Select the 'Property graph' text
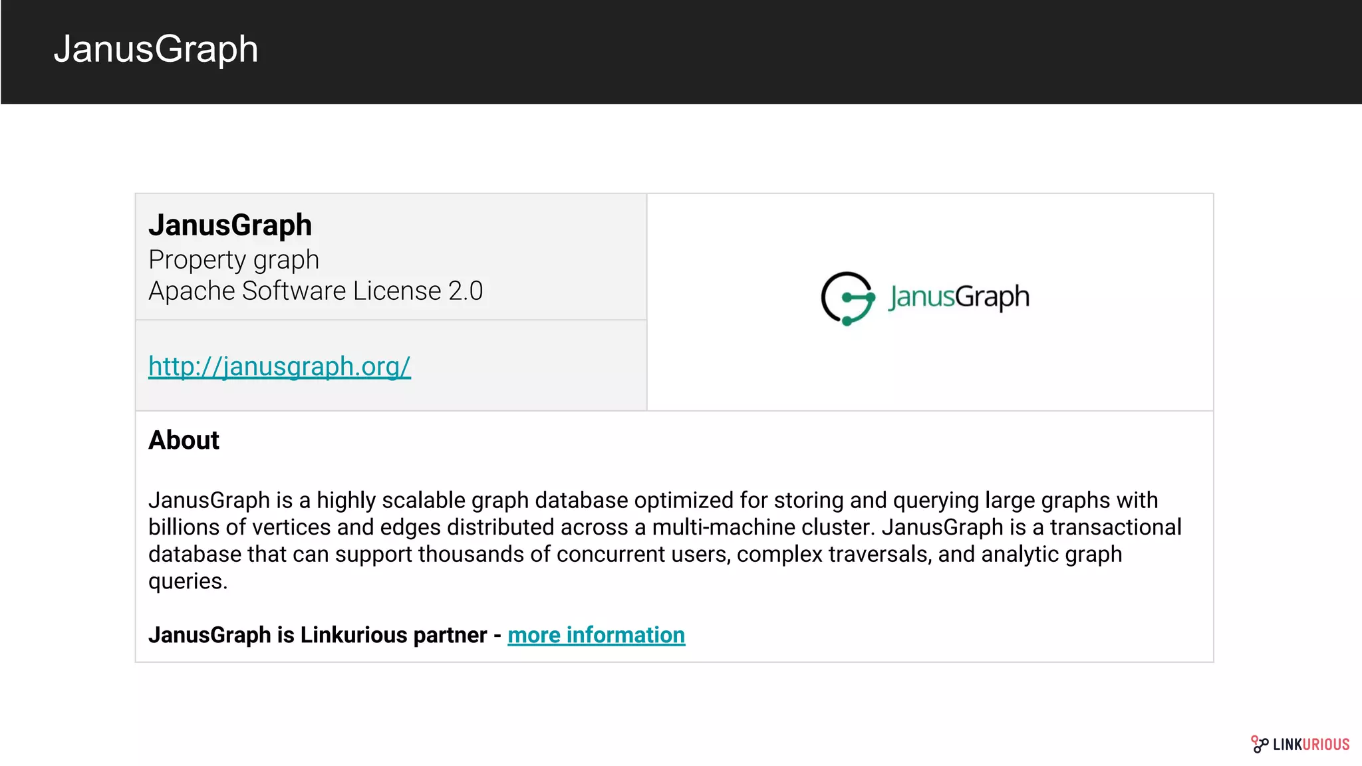 click(233, 260)
